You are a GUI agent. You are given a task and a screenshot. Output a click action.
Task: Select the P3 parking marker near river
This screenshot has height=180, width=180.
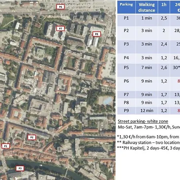click(x=20, y=168)
